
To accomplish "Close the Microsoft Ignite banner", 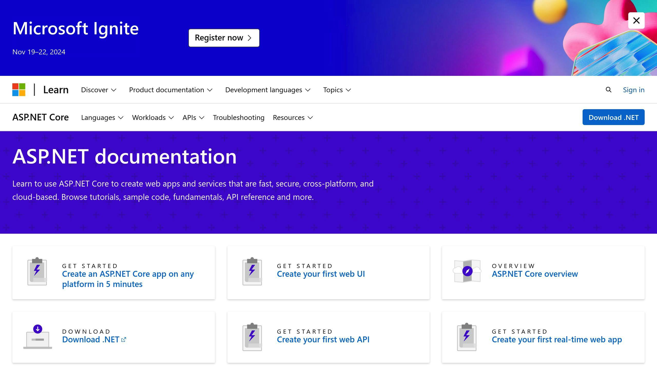I will coord(636,20).
